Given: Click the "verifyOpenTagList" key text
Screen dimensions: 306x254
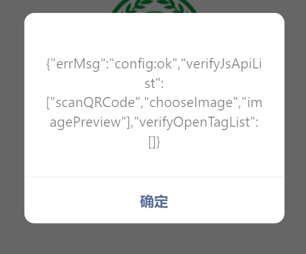Looking at the screenshot, I should [x=195, y=122].
